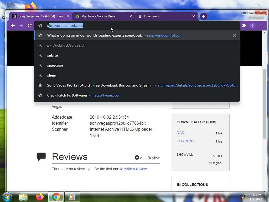Click the address bar text field
The image size is (269, 202).
[137, 26]
